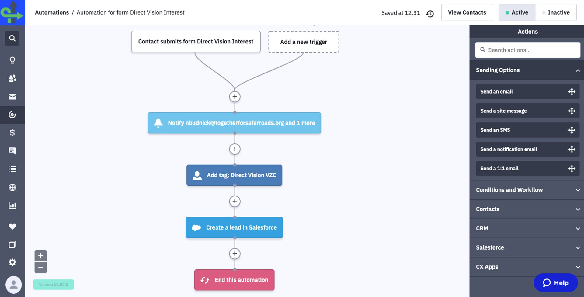Click Add a new trigger box
The height and width of the screenshot is (297, 584).
point(304,42)
